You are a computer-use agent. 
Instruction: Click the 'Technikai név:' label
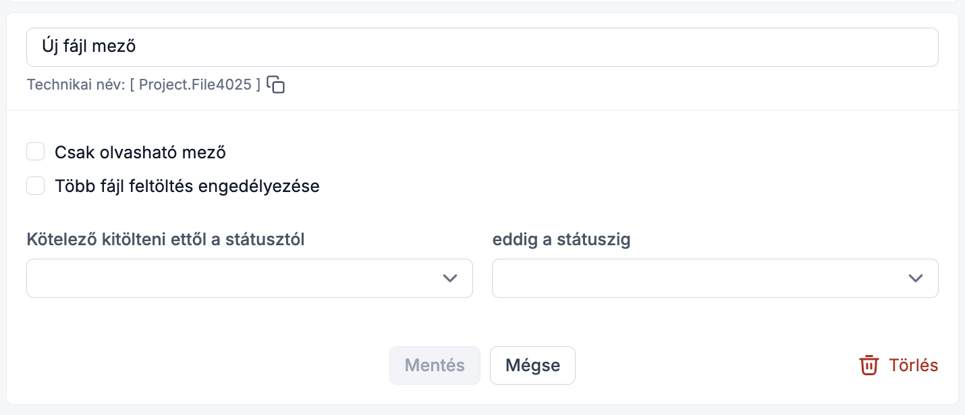[x=76, y=85]
